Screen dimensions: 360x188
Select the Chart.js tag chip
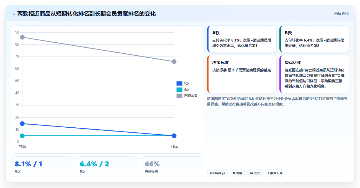coord(217,173)
